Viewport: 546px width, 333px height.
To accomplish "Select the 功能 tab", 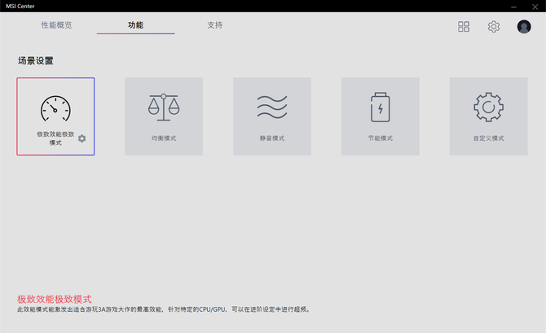I will point(135,25).
